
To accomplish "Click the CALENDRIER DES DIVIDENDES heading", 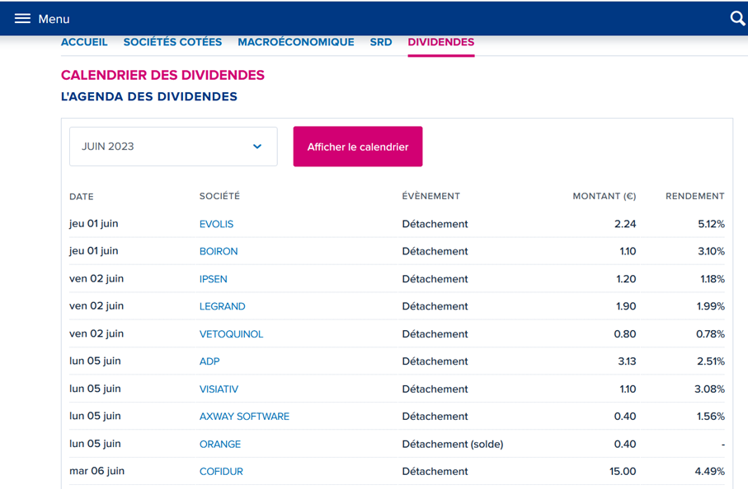I will tap(162, 75).
